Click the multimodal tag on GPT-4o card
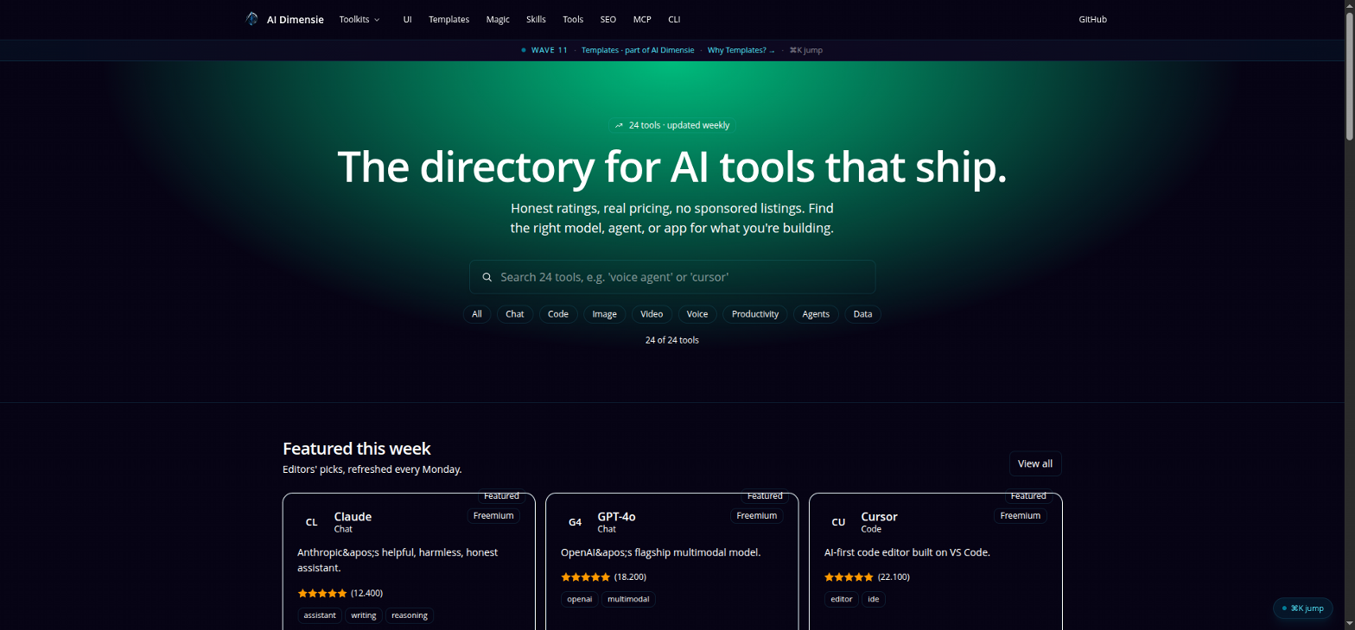 point(628,599)
